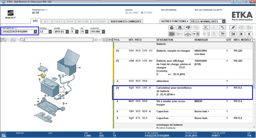Select the ALLUMÉ stocks radio button
The image size is (256, 138).
pyautogui.click(x=127, y=13)
